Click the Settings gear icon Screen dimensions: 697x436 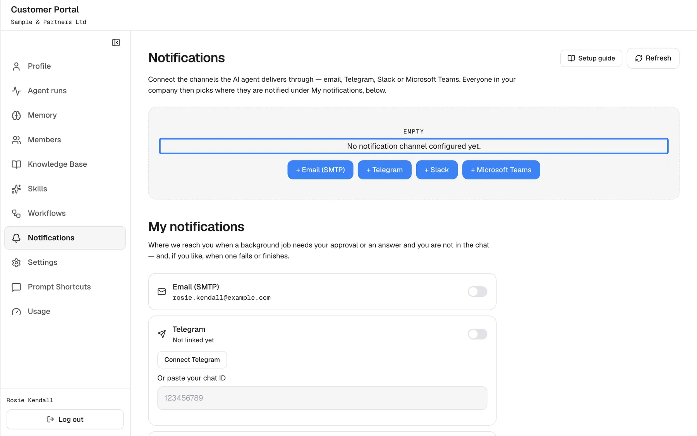pos(16,262)
